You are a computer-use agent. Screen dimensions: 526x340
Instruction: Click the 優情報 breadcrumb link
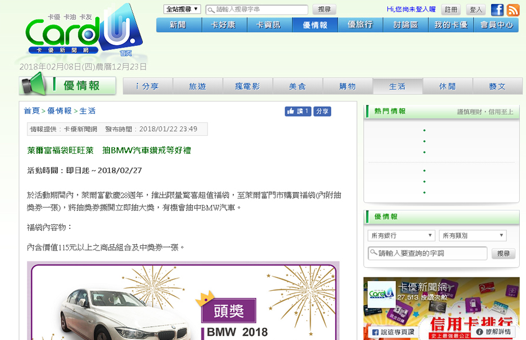pyautogui.click(x=60, y=111)
